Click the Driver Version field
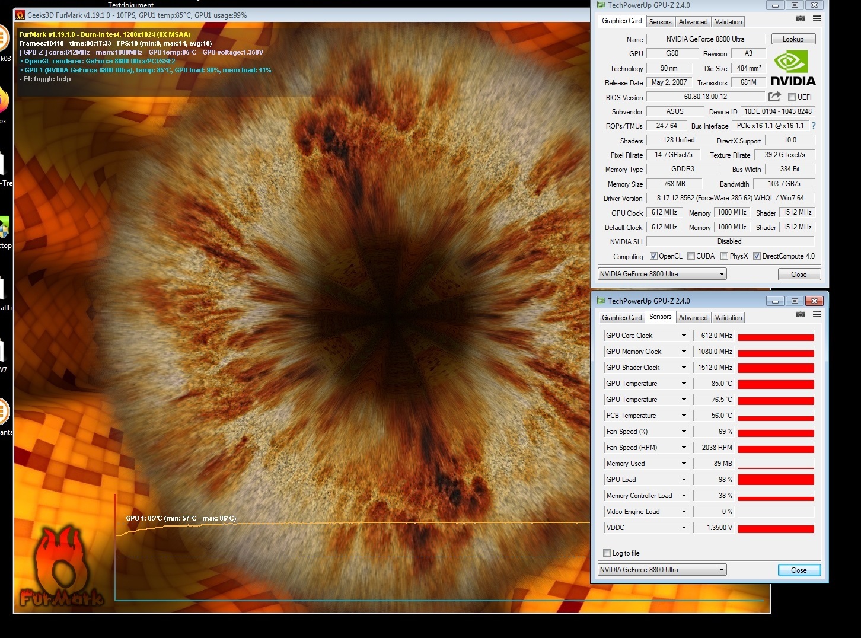The height and width of the screenshot is (638, 861). (x=730, y=198)
